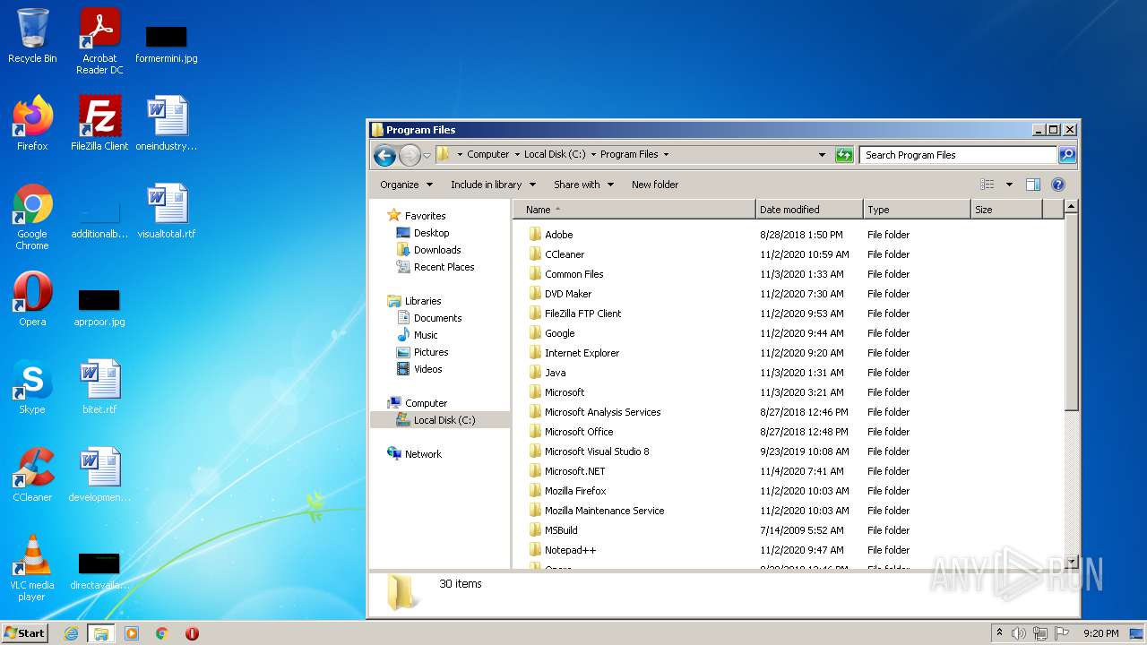Click the Action Center flag tray icon
Screen dimensions: 1147x645
(1062, 633)
